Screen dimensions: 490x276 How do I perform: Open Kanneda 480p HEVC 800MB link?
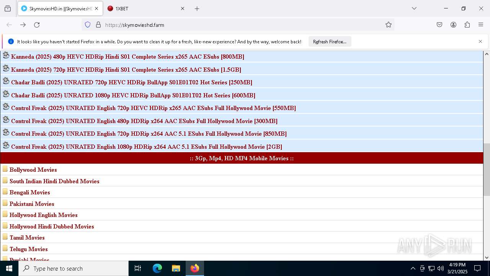[127, 57]
